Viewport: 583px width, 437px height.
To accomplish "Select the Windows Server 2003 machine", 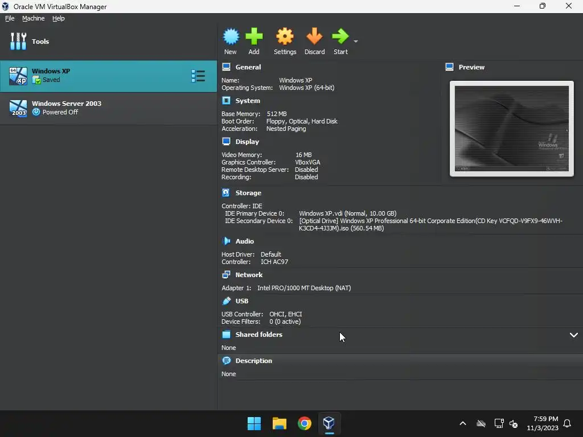I will (108, 109).
